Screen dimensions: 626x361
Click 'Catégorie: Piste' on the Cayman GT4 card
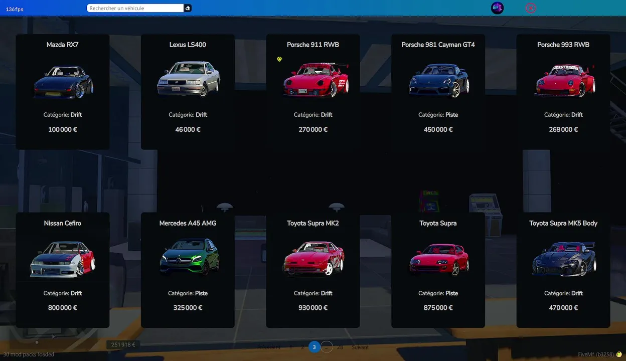point(438,115)
